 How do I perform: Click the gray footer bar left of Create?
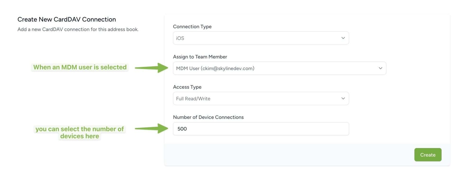coord(284,155)
